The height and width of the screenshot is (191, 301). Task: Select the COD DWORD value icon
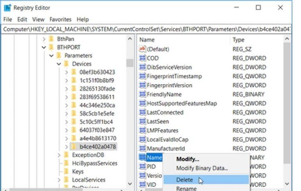142,58
